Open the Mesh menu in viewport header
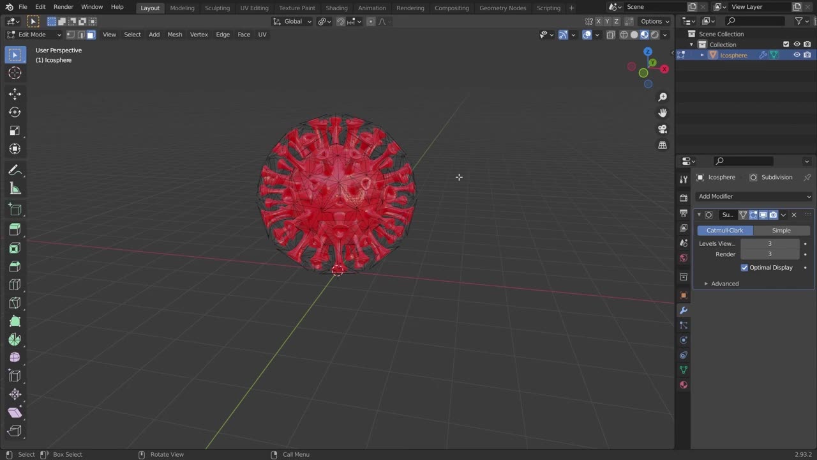The width and height of the screenshot is (817, 460). coord(175,34)
